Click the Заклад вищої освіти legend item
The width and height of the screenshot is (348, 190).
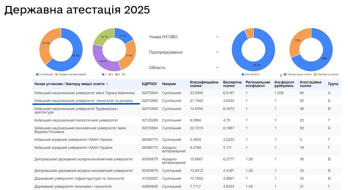click(297, 74)
